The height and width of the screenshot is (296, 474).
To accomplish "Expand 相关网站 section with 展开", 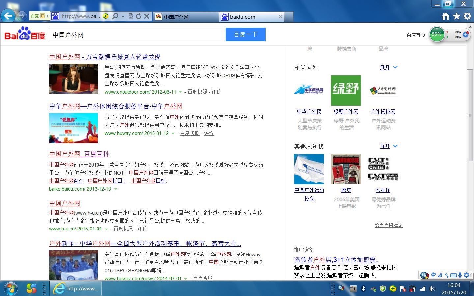I will 389,67.
